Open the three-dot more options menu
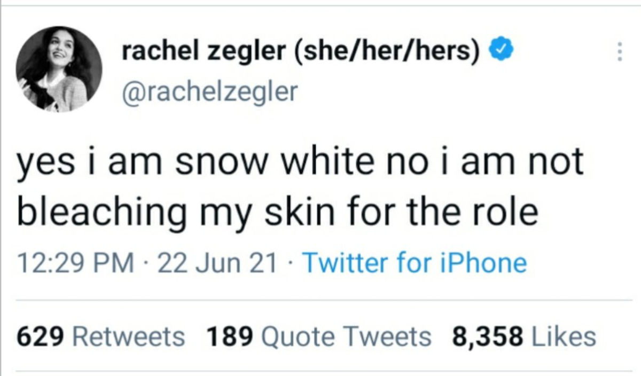This screenshot has height=376, width=641. (x=619, y=52)
